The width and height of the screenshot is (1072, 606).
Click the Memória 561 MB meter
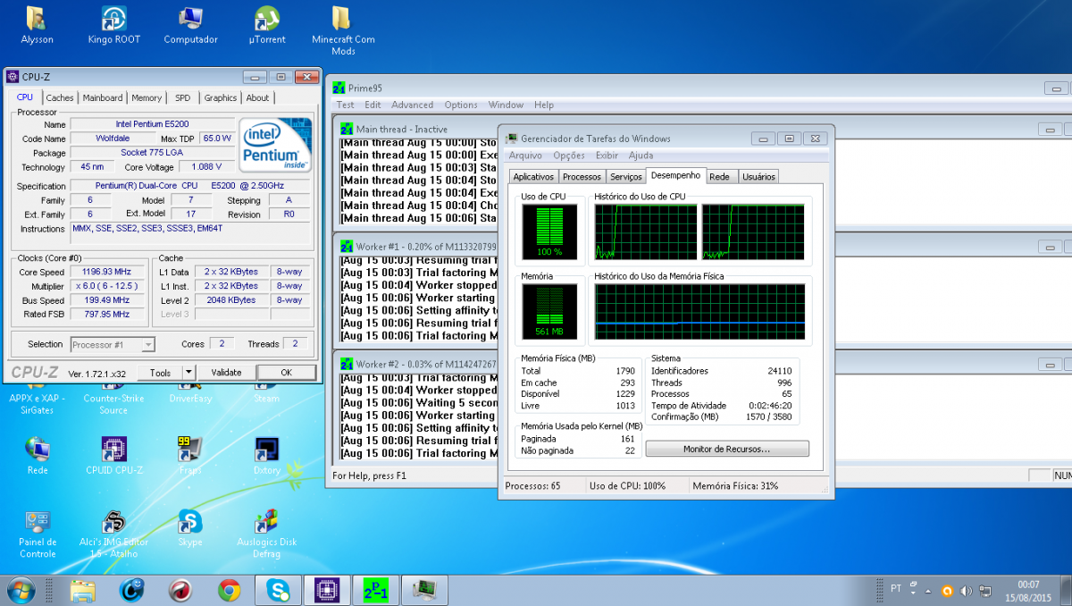549,313
